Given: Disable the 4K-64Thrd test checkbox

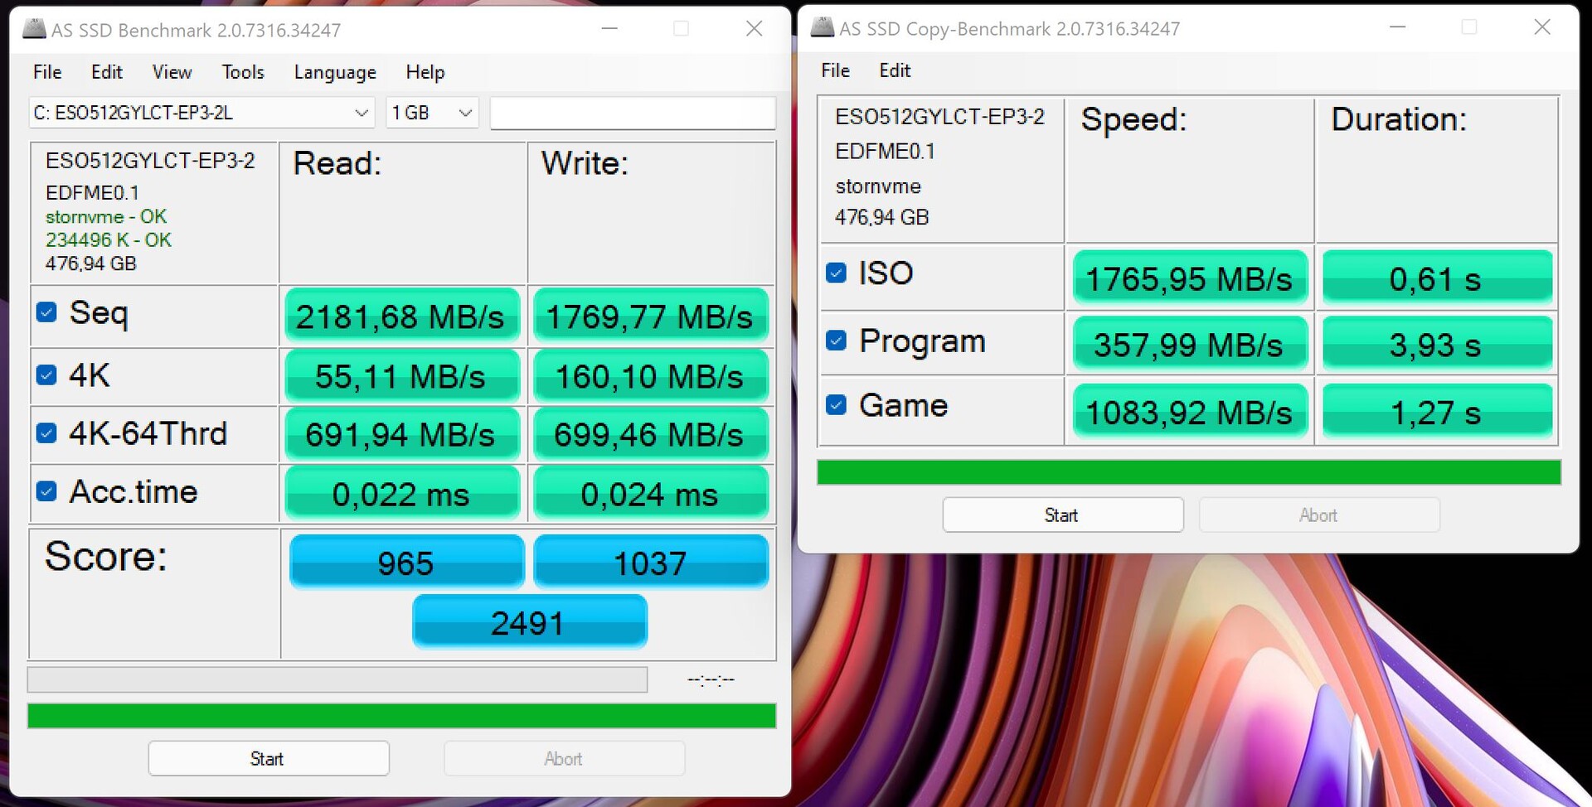Looking at the screenshot, I should point(47,433).
